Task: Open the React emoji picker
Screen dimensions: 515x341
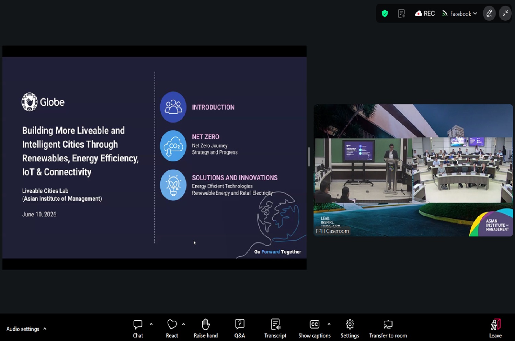Action: click(172, 329)
